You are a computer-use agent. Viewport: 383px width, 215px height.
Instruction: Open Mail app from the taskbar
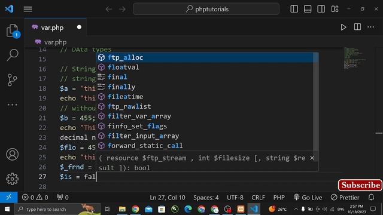click(x=148, y=209)
